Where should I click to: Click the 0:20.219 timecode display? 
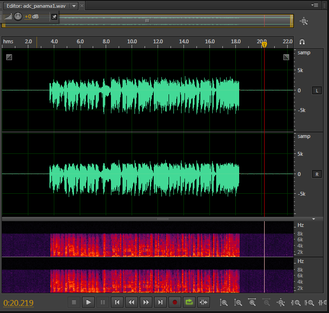[19, 303]
